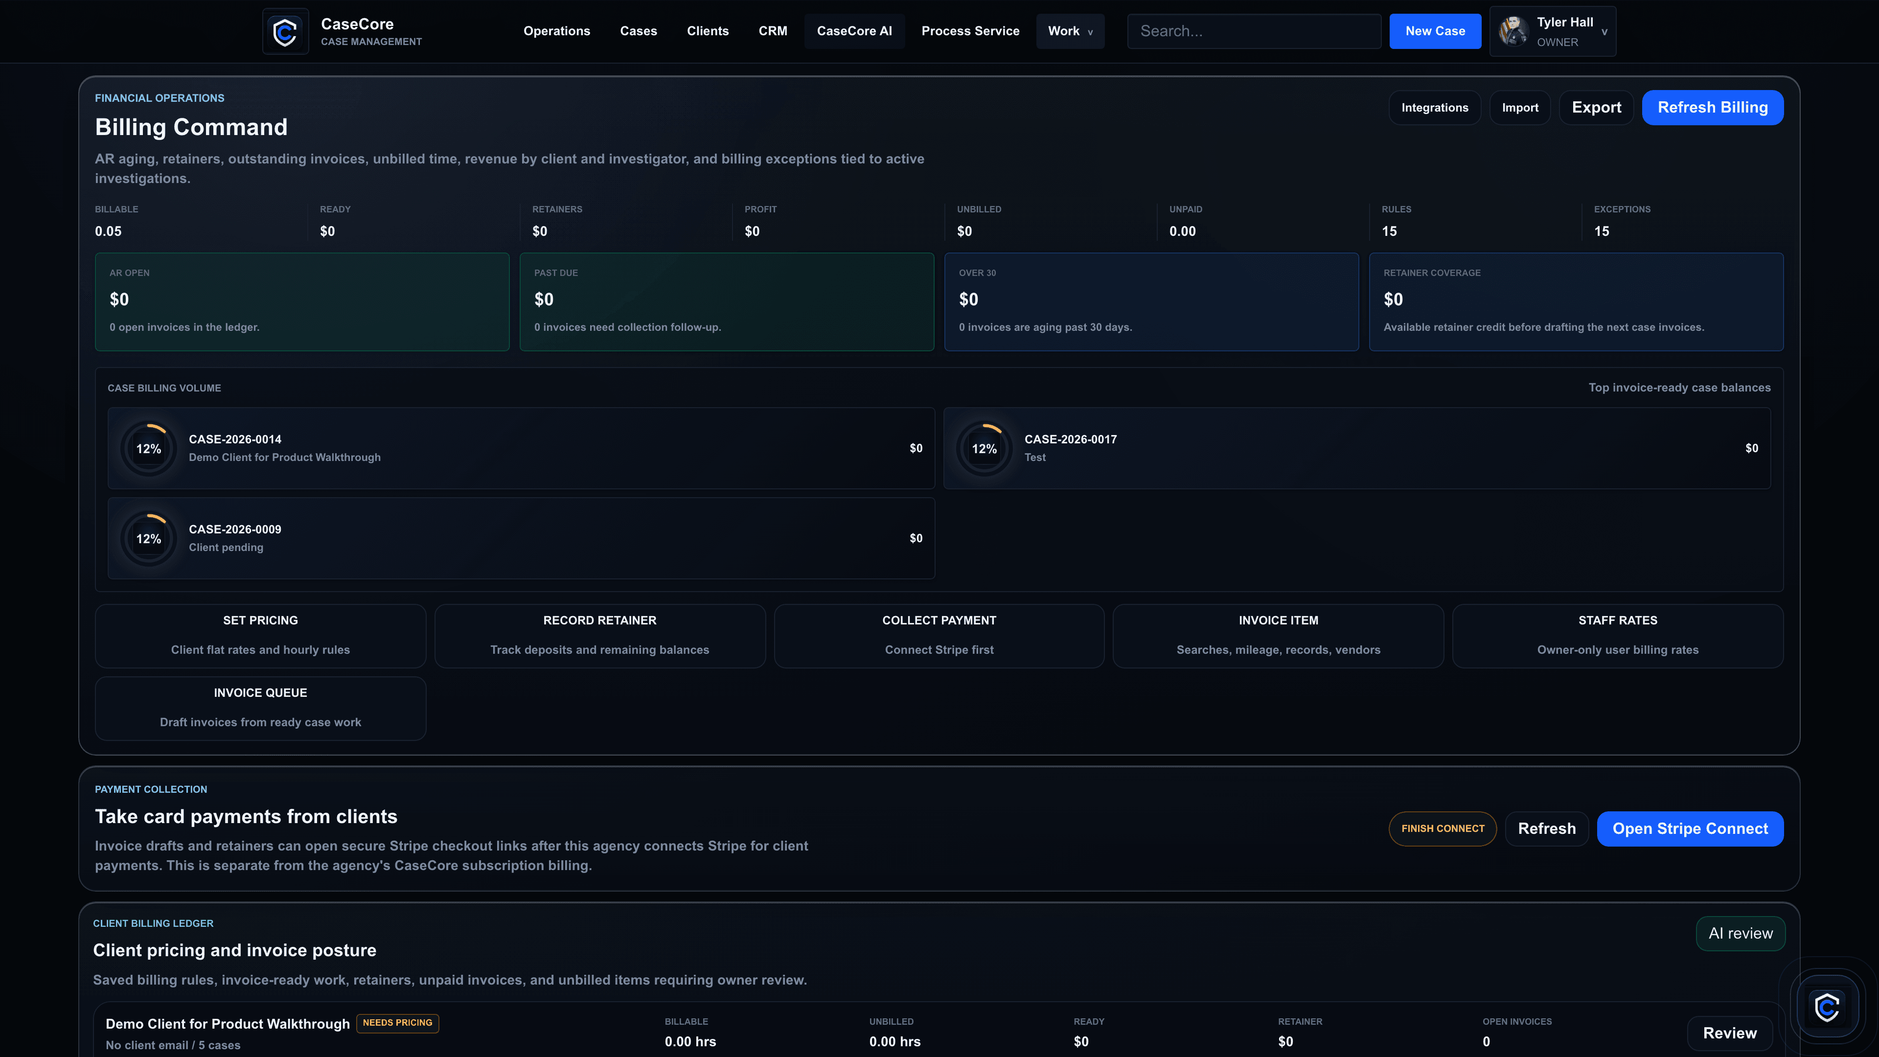The height and width of the screenshot is (1057, 1879).
Task: Click 'Top invoice-ready case balances' text
Action: [x=1679, y=388]
